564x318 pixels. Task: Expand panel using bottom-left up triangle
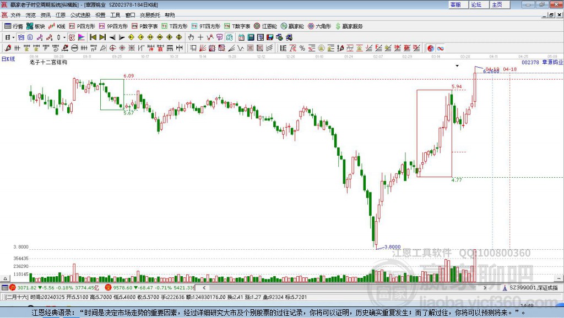pos(5,278)
